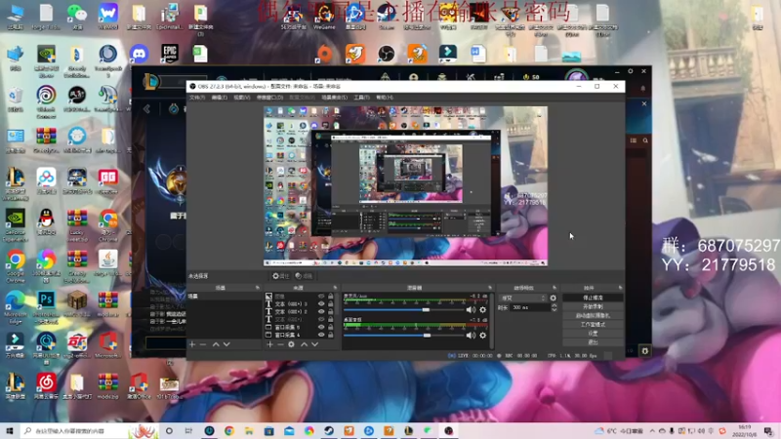Viewport: 781px width, 439px height.
Task: Open the View menu in OBS
Action: [242, 98]
